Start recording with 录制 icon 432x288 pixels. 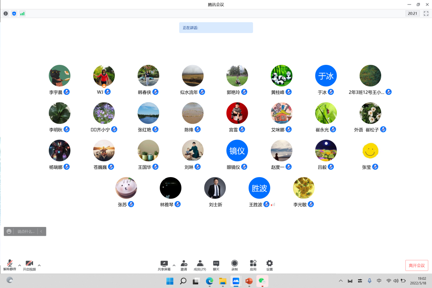[235, 265]
